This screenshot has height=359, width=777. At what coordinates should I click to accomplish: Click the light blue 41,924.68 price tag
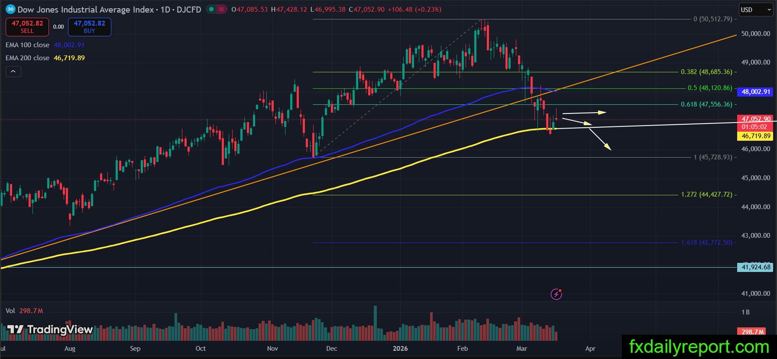756,267
